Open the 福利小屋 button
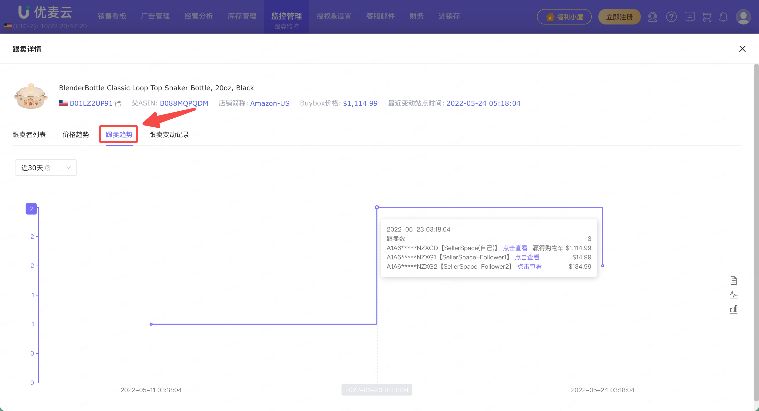The image size is (759, 411). tap(564, 17)
